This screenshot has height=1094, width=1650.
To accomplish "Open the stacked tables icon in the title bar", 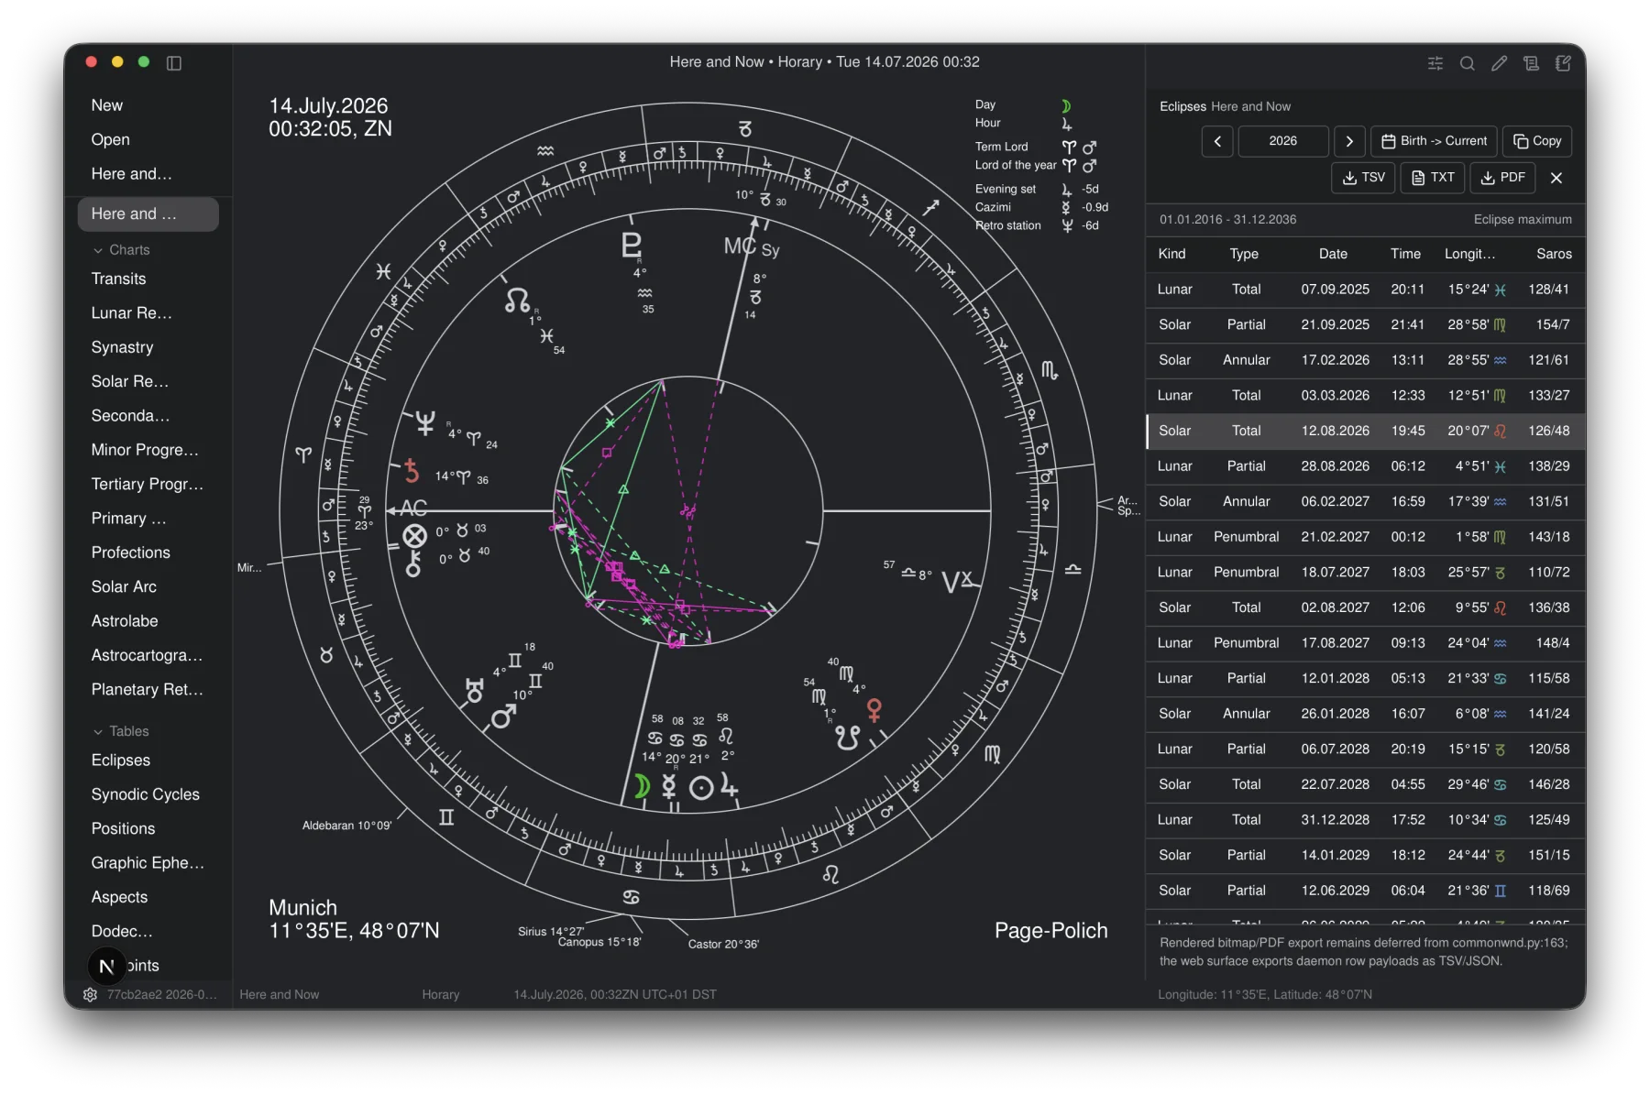I will click(x=1531, y=63).
